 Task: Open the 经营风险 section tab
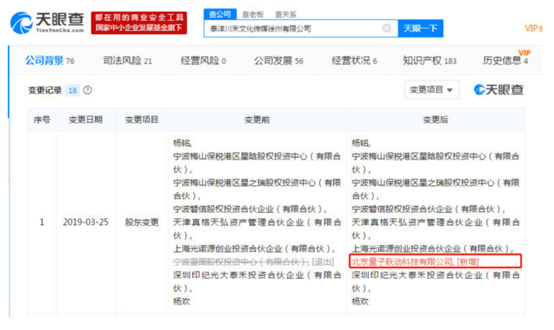pos(203,60)
